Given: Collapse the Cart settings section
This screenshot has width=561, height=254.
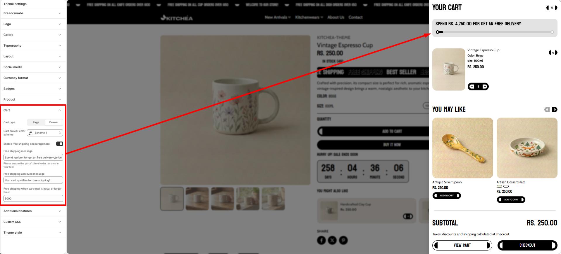Looking at the screenshot, I should [32, 110].
